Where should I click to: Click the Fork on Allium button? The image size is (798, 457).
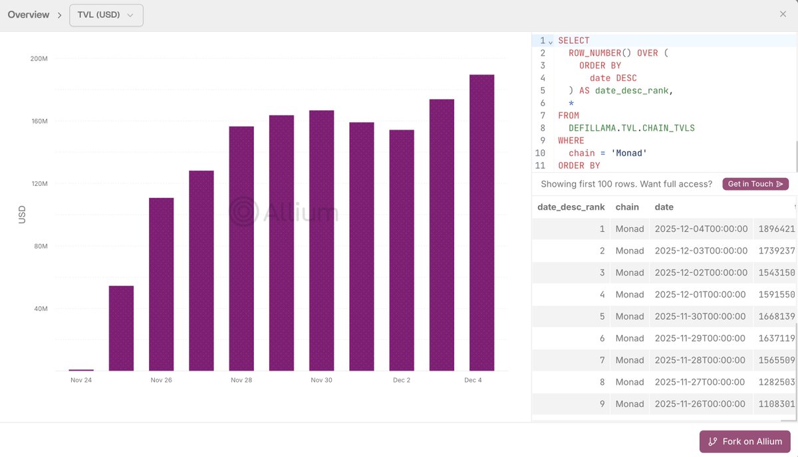745,442
